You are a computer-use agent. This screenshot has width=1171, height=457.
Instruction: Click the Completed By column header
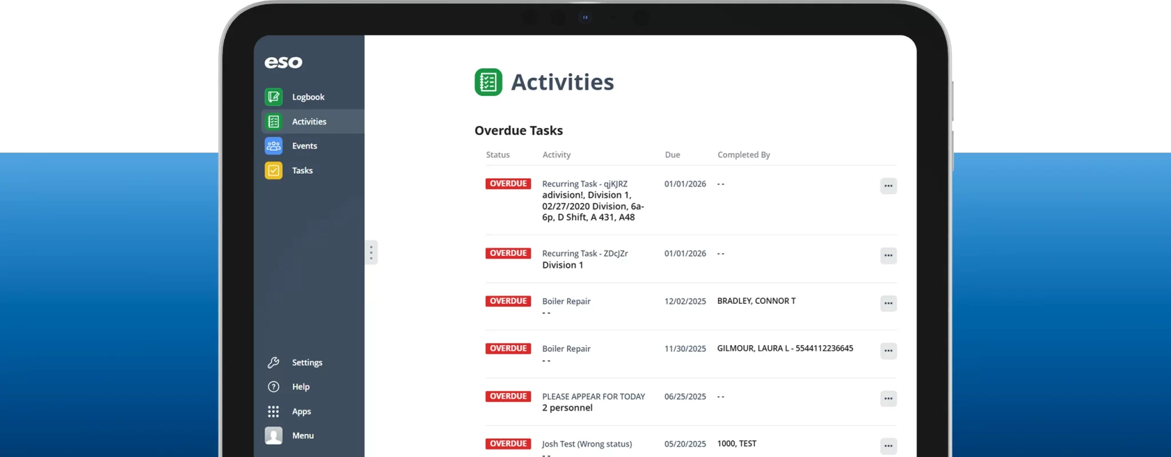[743, 155]
